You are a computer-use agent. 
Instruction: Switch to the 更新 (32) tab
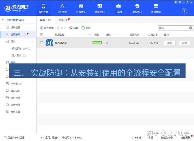point(64,20)
